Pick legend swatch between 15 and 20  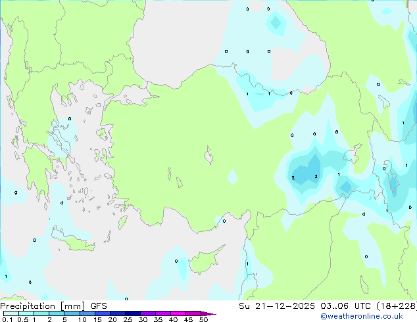102,313
